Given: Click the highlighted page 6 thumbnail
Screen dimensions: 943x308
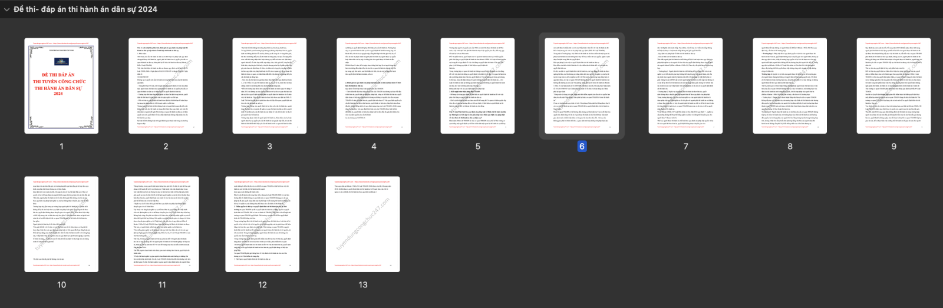Looking at the screenshot, I should [582, 86].
